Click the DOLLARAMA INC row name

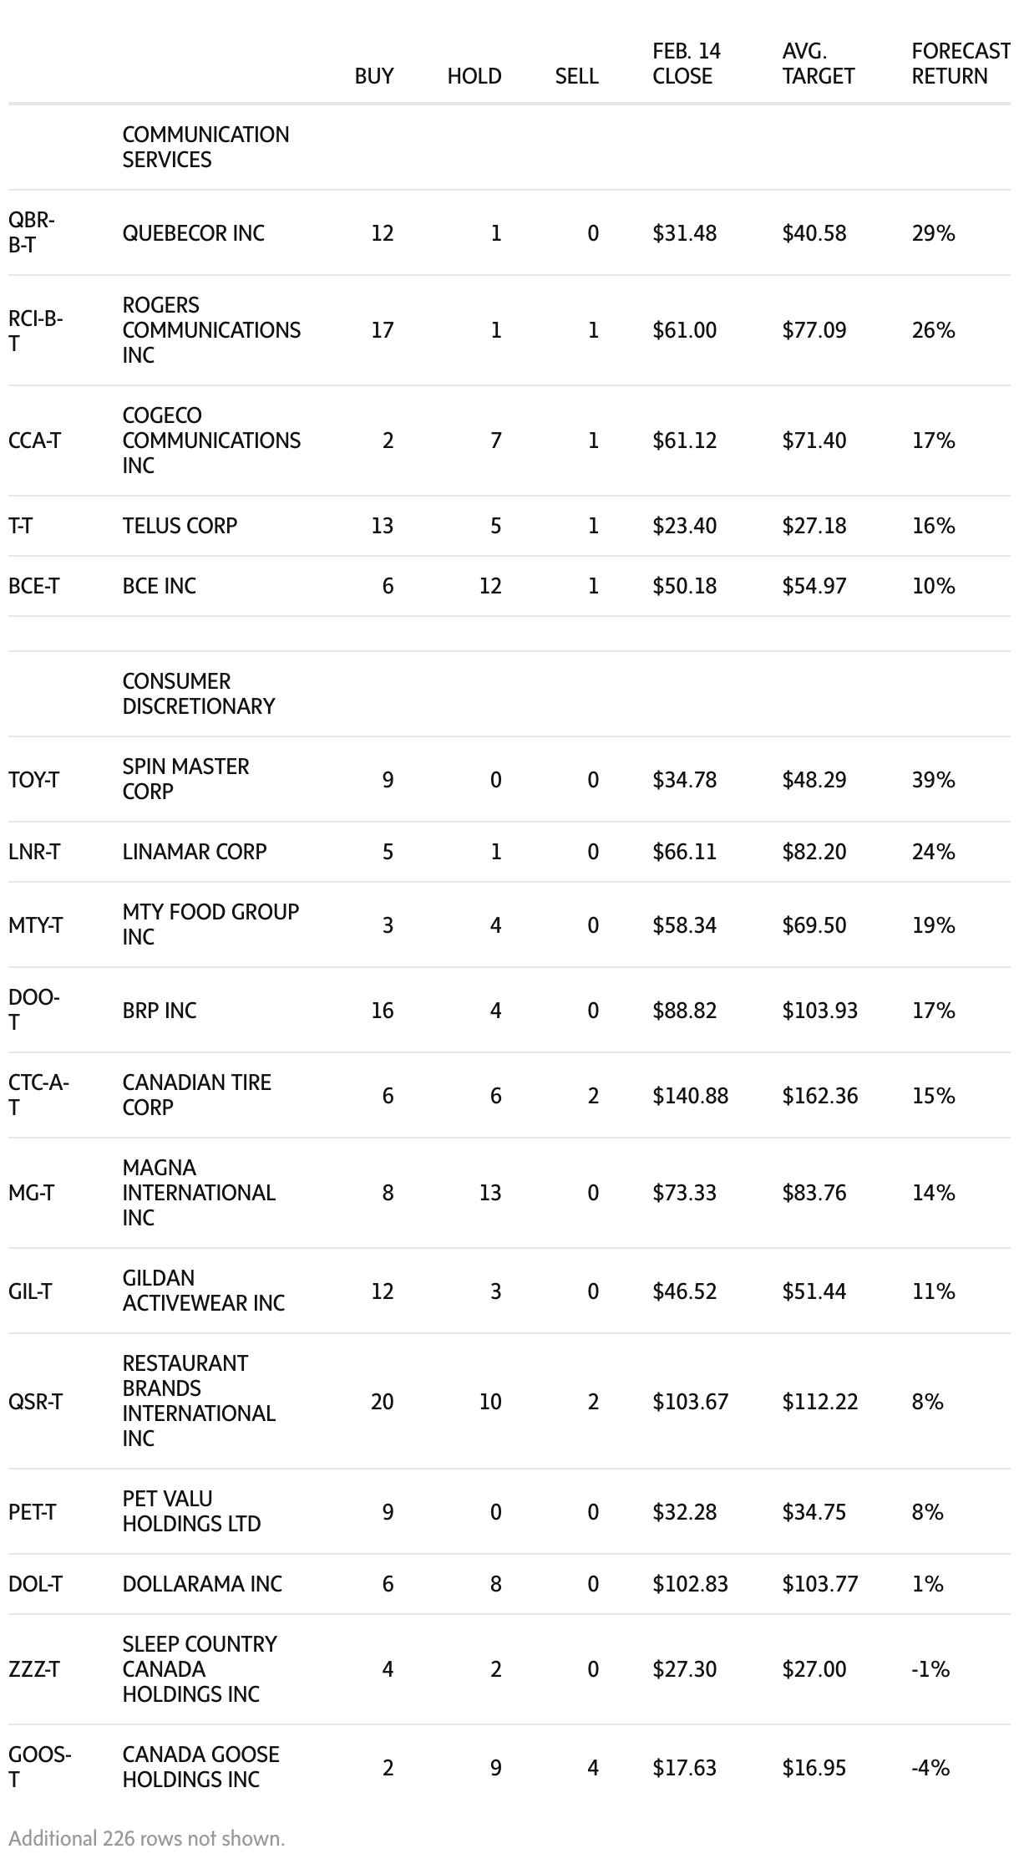(x=202, y=1584)
